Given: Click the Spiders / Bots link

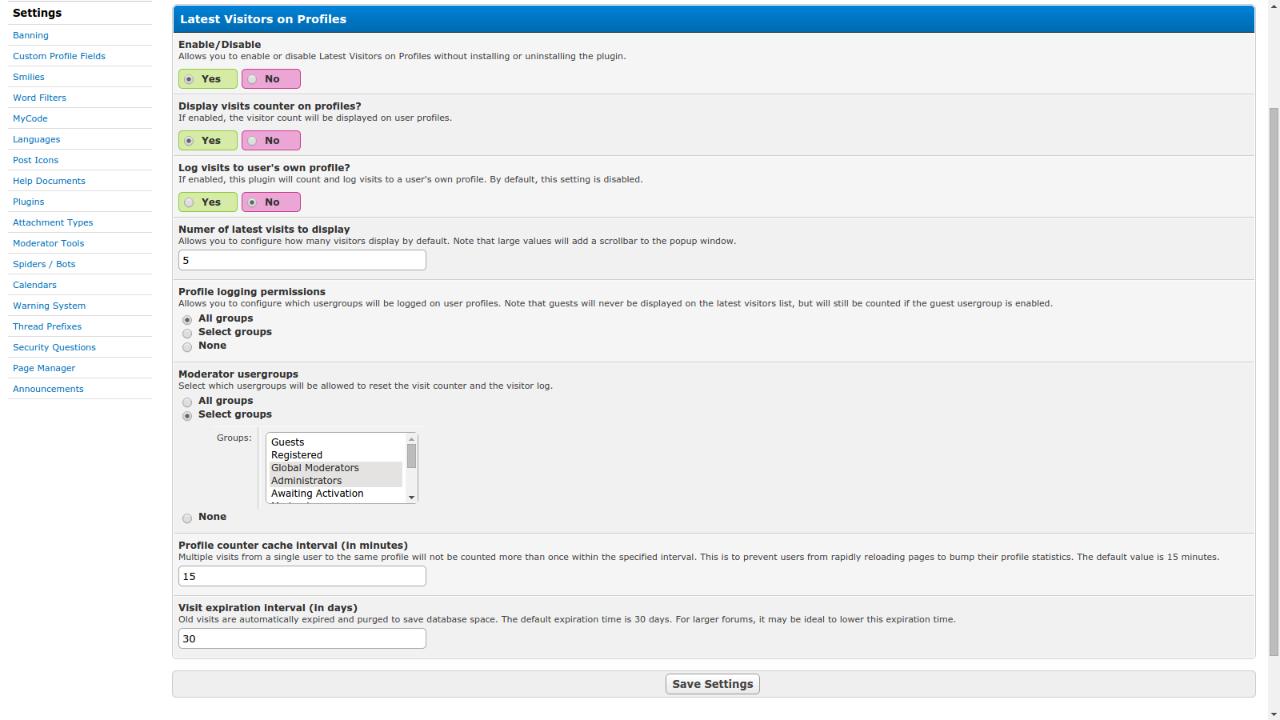Looking at the screenshot, I should coord(44,264).
